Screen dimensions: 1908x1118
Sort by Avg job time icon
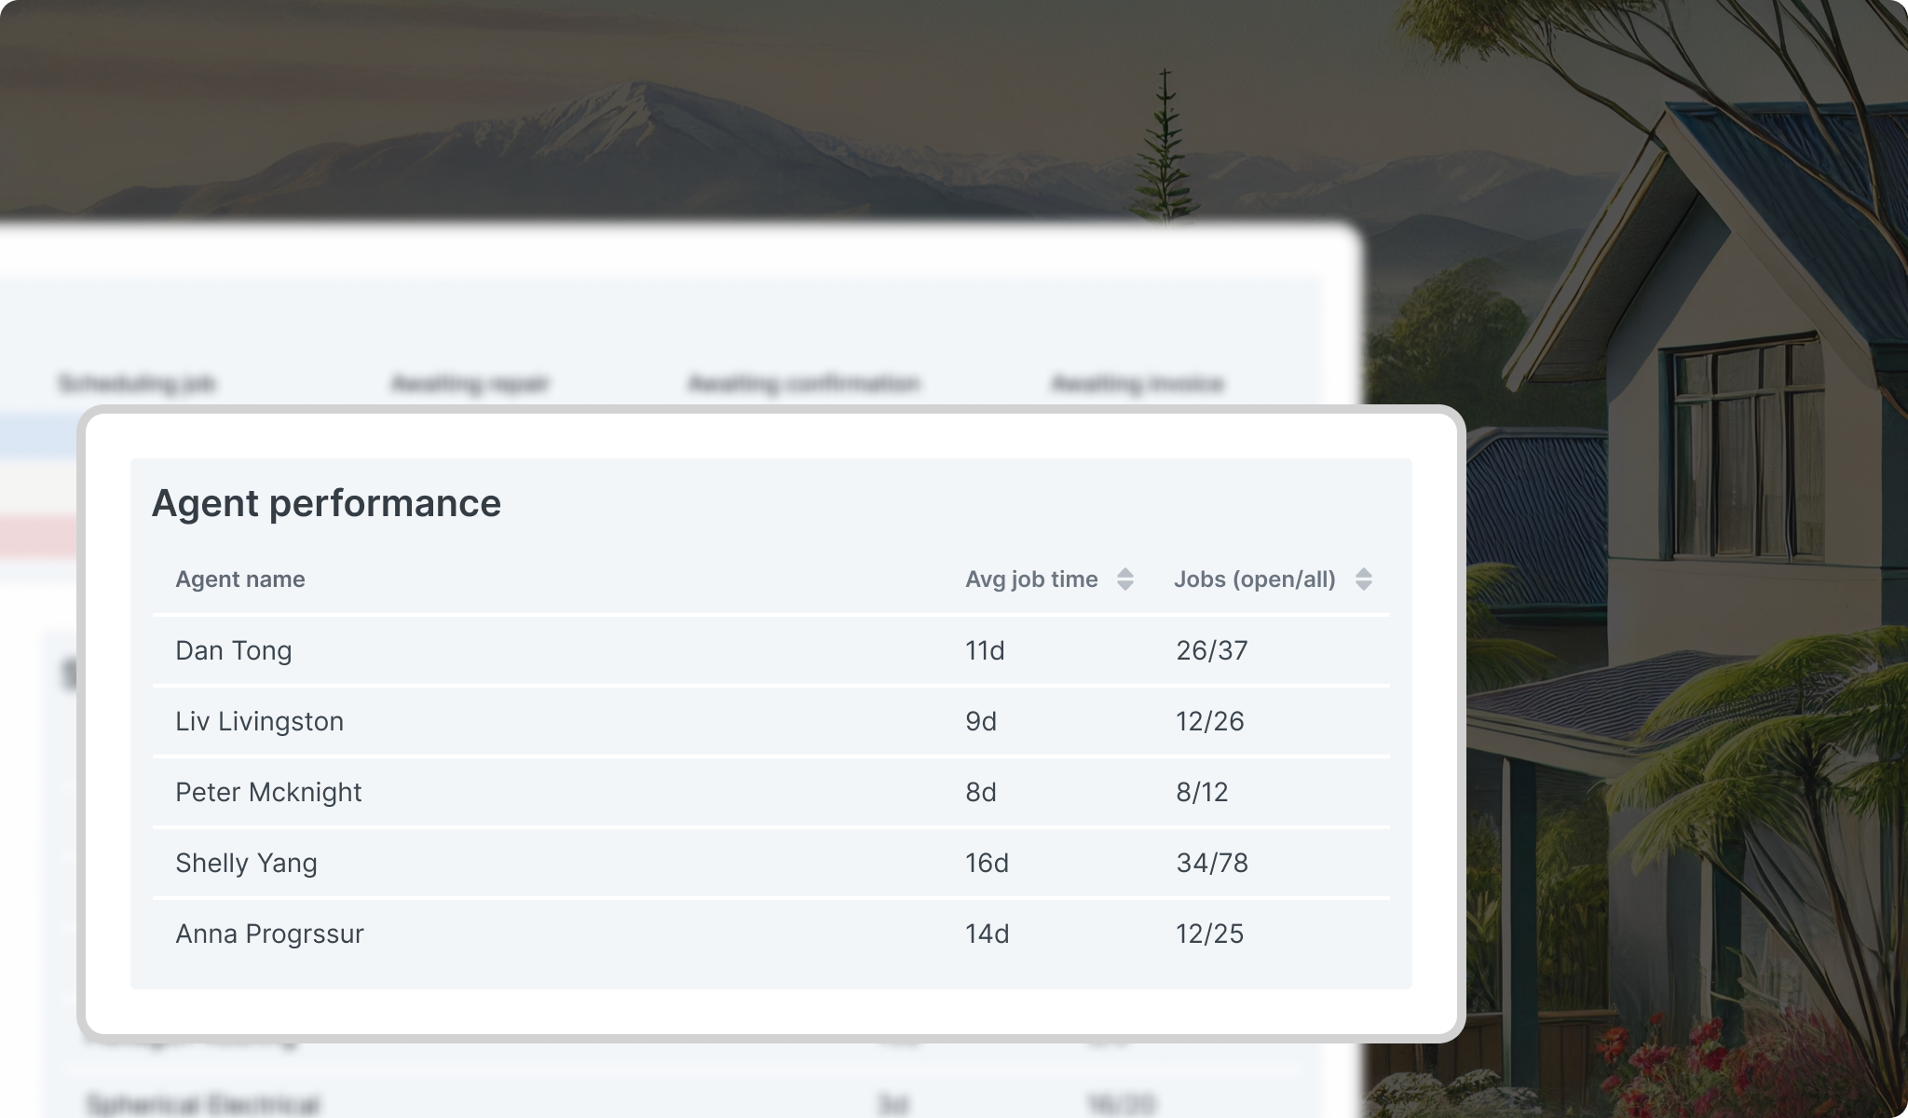(1124, 579)
